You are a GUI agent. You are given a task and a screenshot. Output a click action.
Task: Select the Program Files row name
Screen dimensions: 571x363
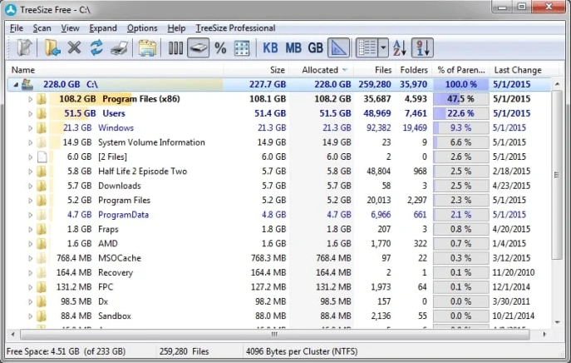[x=124, y=201]
